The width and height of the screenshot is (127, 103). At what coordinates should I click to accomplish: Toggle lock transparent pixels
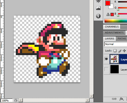pos(115,51)
